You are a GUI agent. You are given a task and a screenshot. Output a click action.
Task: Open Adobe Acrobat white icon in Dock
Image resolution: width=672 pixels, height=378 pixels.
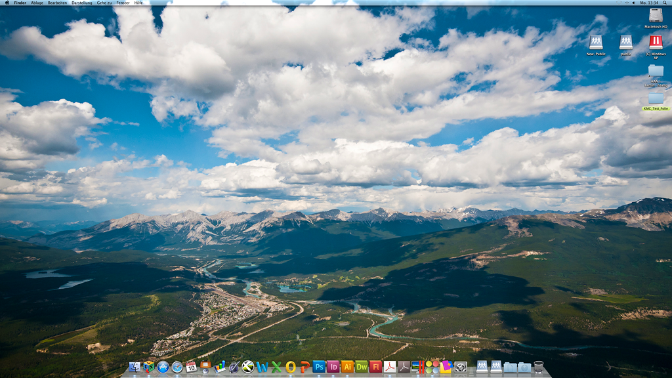click(390, 367)
